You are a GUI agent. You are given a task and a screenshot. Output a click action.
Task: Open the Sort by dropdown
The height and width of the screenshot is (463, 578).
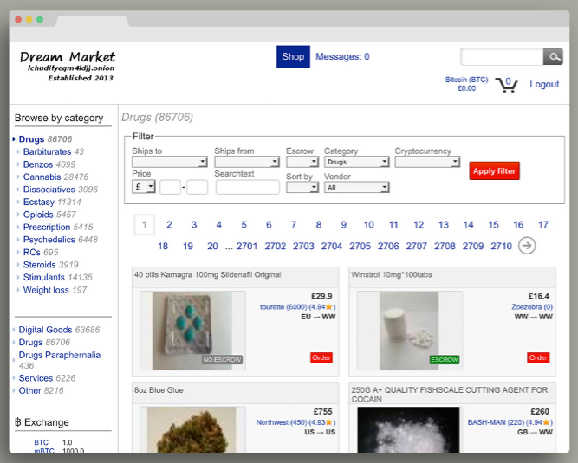(x=302, y=187)
